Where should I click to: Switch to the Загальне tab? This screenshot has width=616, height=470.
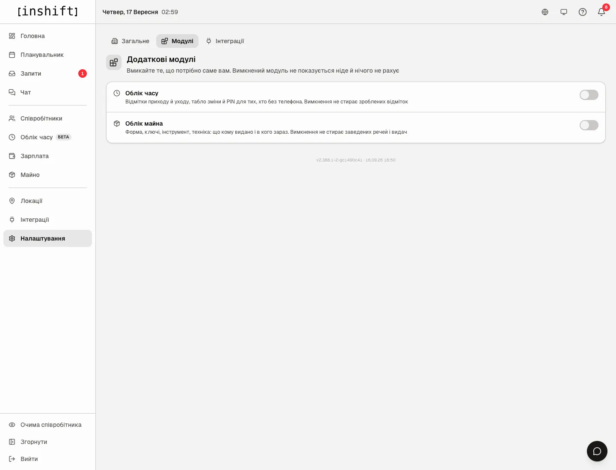coord(130,41)
